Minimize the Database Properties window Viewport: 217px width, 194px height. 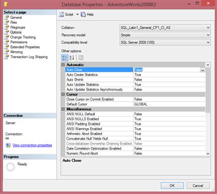[189, 4]
